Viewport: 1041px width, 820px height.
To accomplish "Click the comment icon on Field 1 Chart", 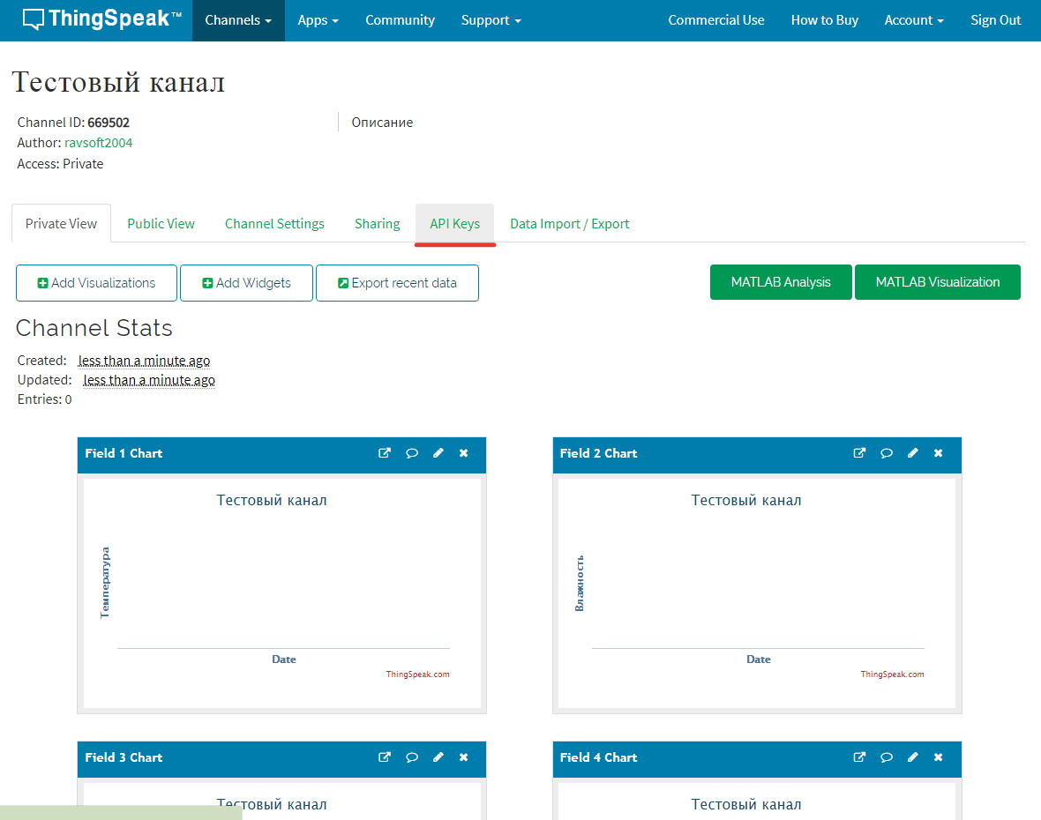I will pos(412,453).
